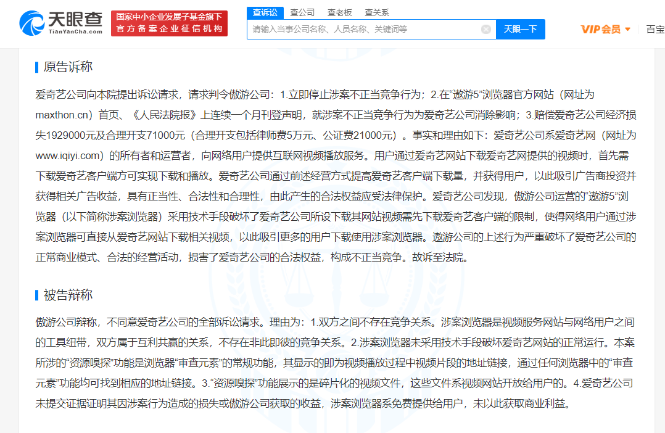This screenshot has width=665, height=433.
Task: Switch to the 查关系 tab
Action: click(376, 13)
